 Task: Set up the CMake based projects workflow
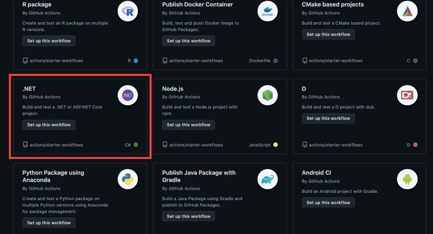click(328, 34)
